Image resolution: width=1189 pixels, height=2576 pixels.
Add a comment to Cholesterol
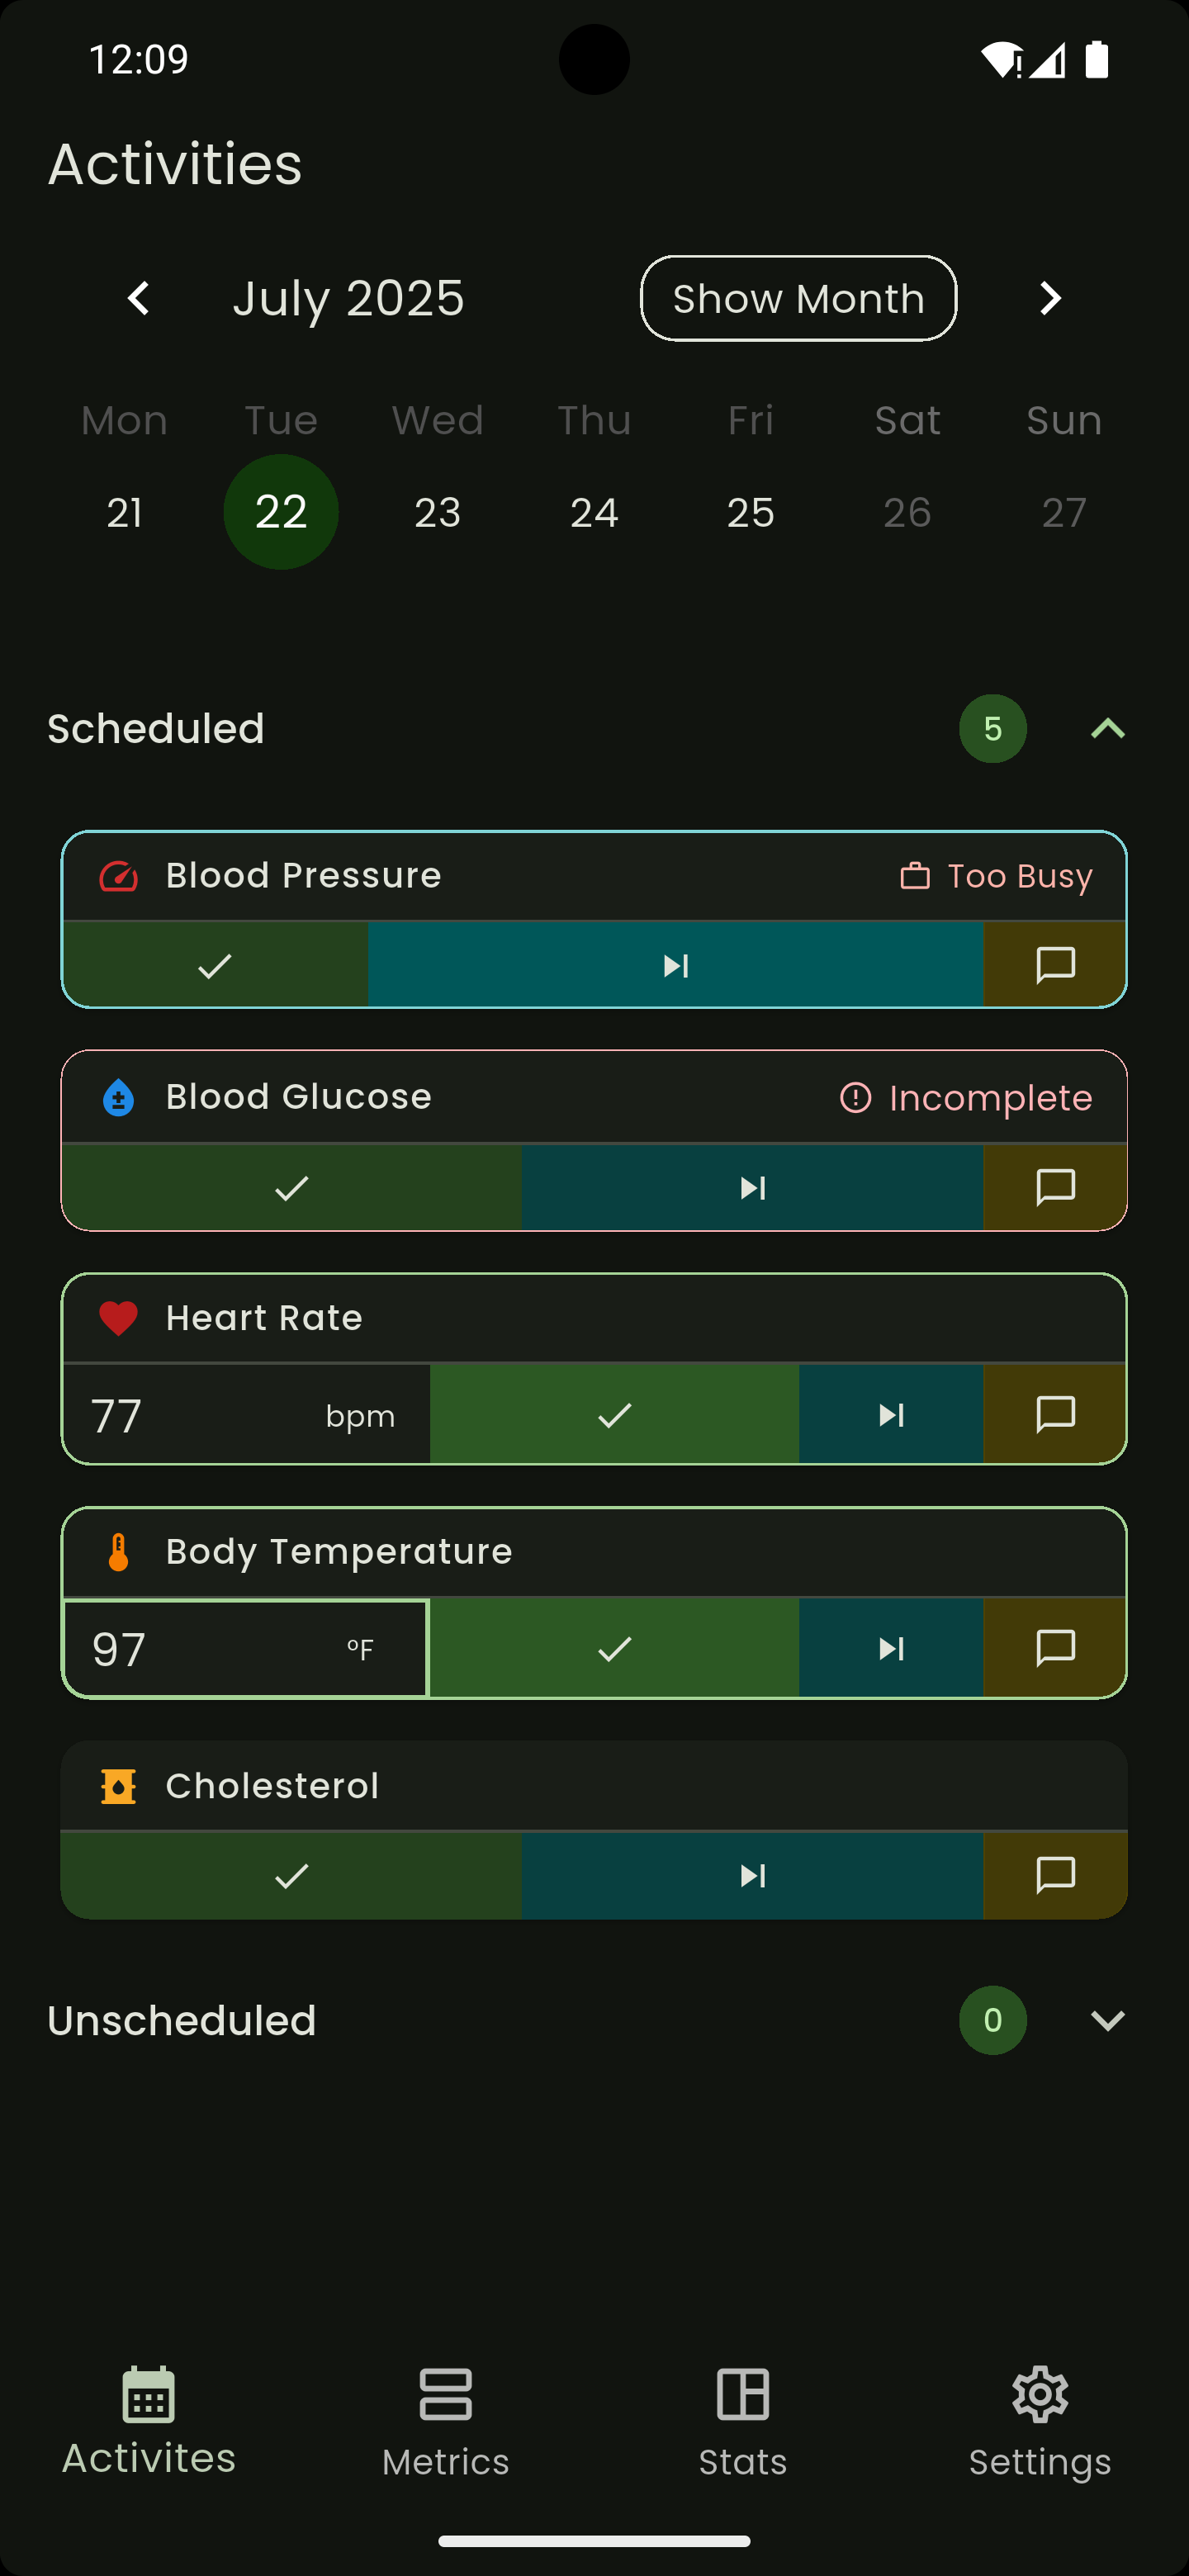[1055, 1875]
